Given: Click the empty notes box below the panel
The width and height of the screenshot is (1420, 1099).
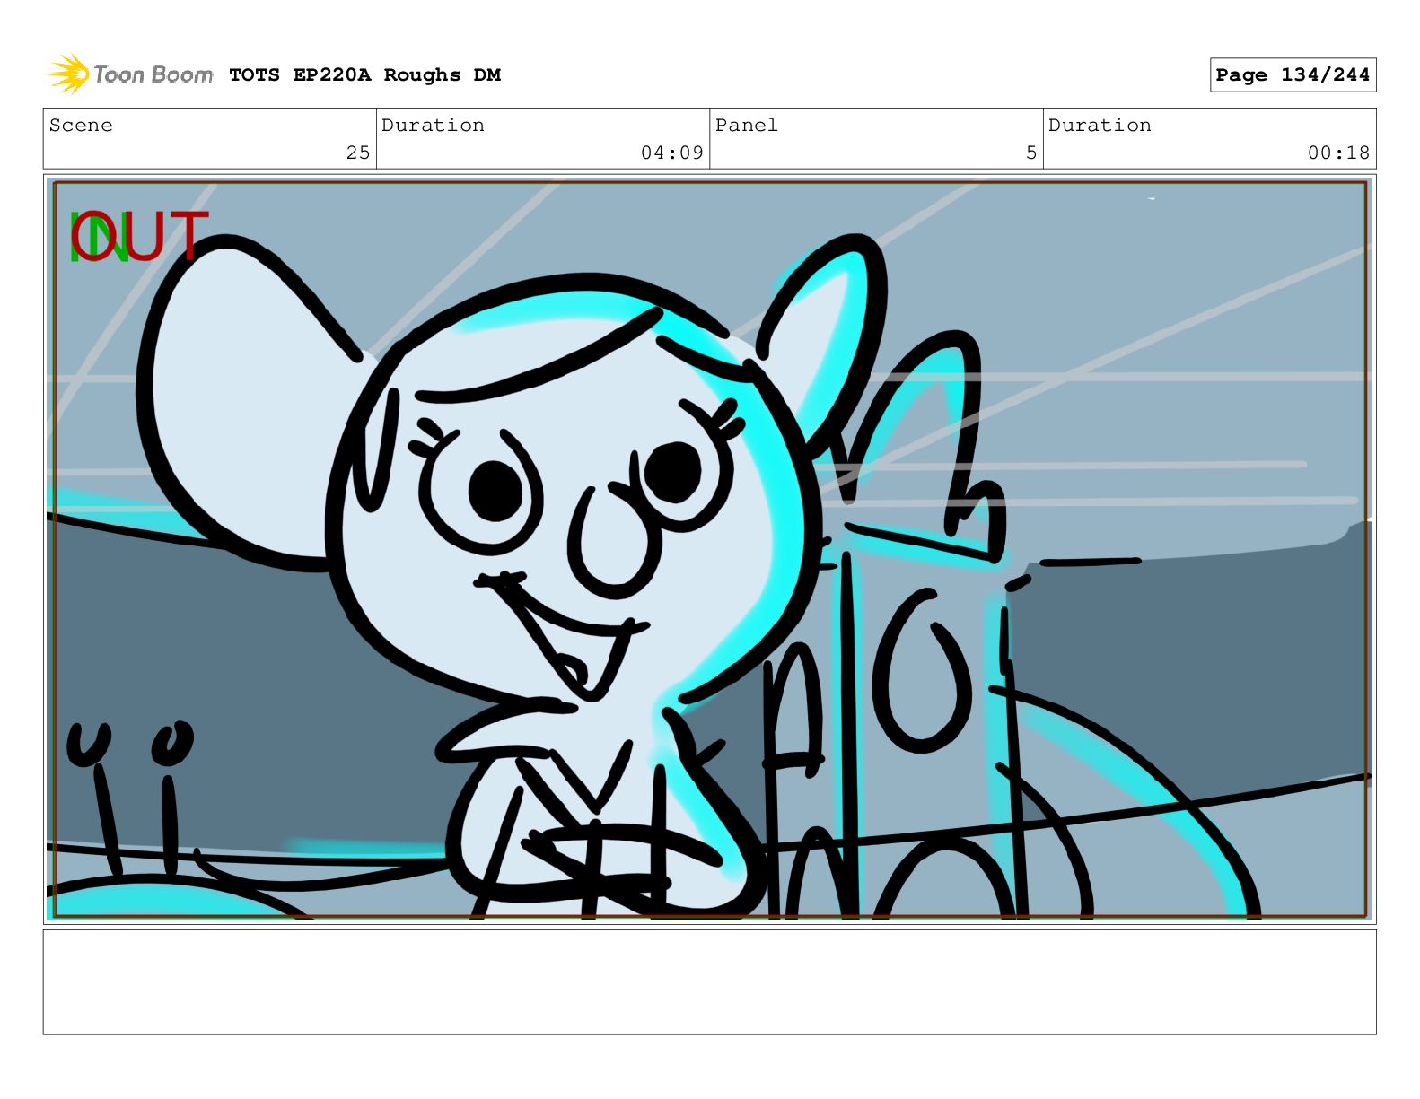Looking at the screenshot, I should [710, 982].
